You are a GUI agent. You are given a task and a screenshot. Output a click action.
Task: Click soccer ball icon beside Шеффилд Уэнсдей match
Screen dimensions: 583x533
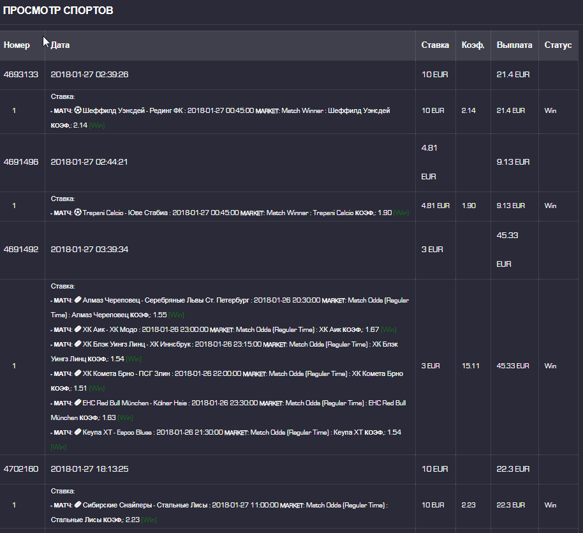tap(78, 110)
